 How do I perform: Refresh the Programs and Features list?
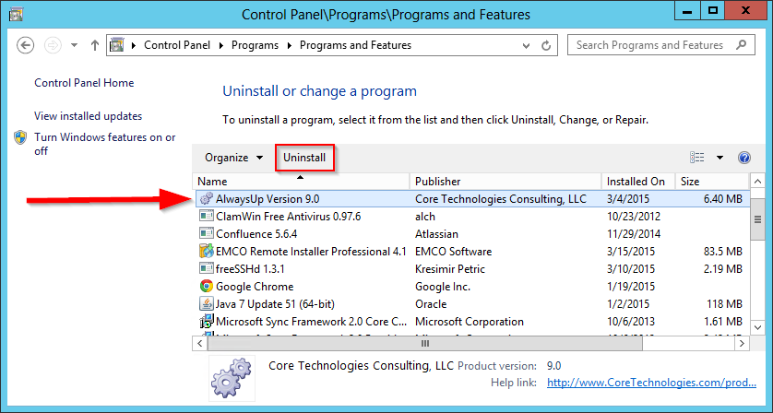coord(546,45)
